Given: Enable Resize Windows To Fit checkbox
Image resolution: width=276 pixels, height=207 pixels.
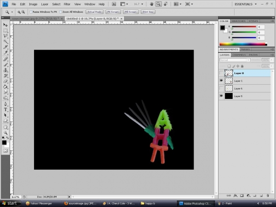Looking at the screenshot, I should (31, 12).
